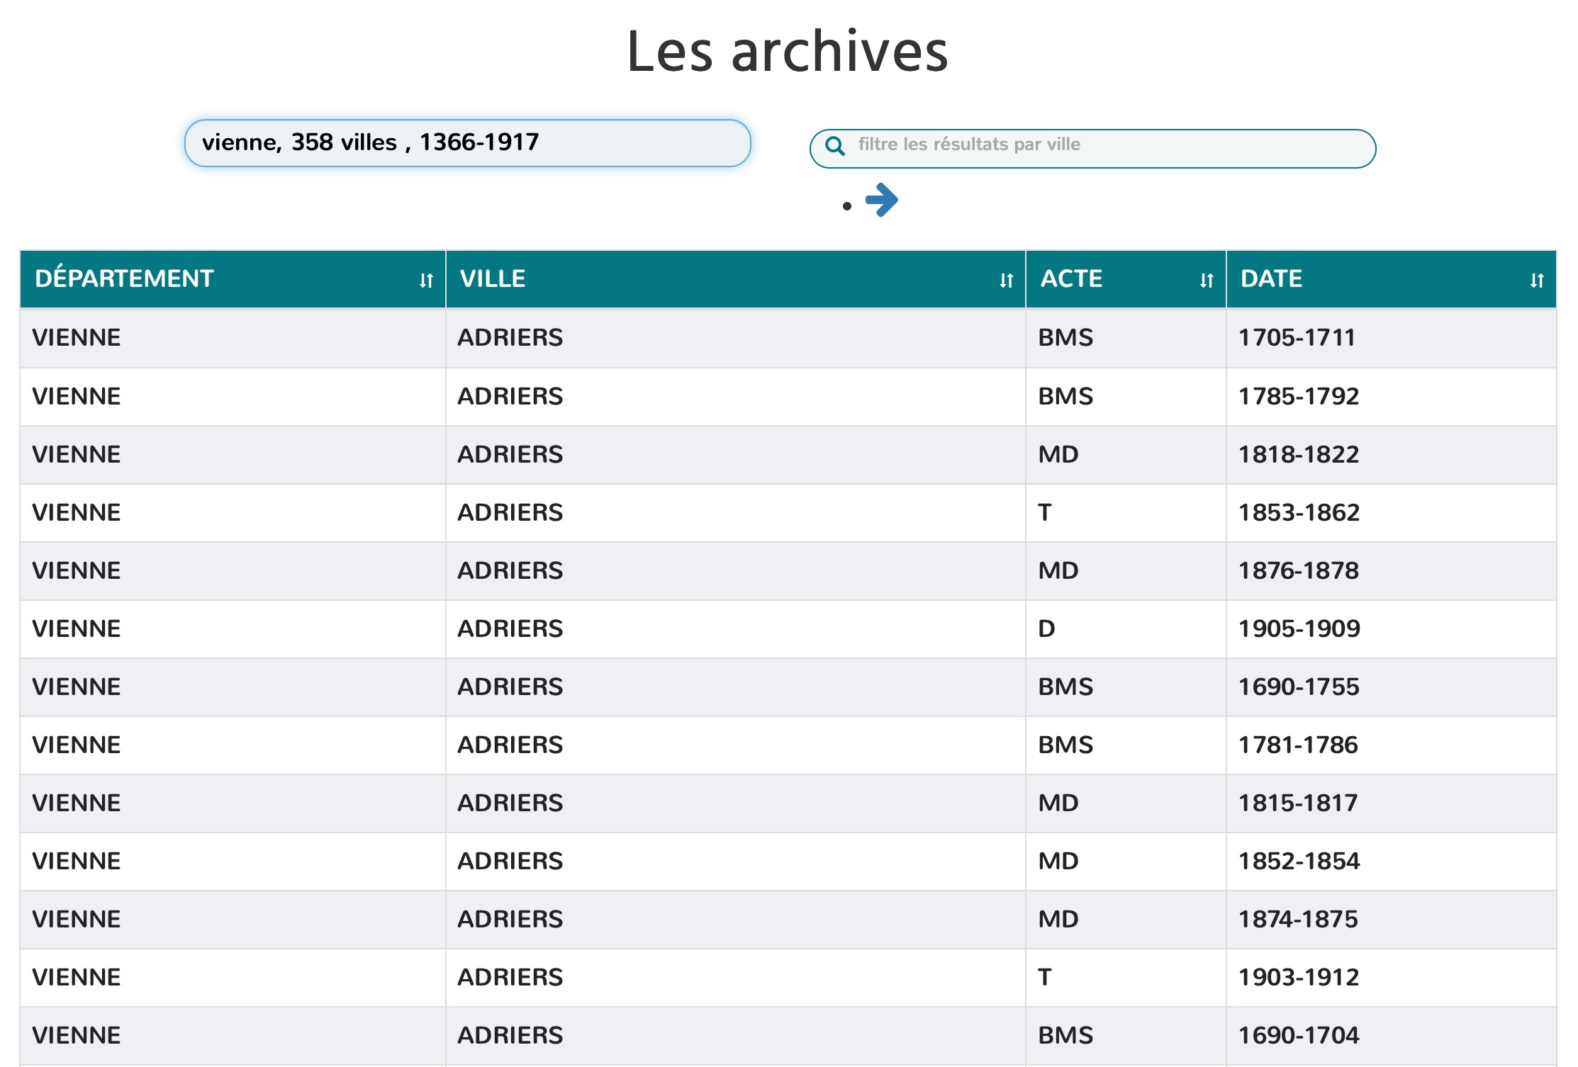The image size is (1578, 1067).
Task: Click VIENNE in the 1876-1878 row
Action: [x=77, y=570]
